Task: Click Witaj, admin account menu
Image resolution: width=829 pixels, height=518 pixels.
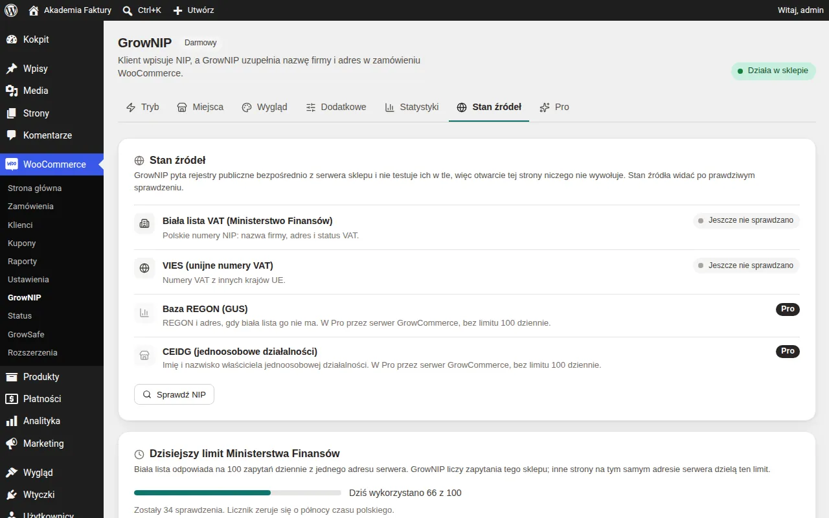Action: [x=801, y=10]
